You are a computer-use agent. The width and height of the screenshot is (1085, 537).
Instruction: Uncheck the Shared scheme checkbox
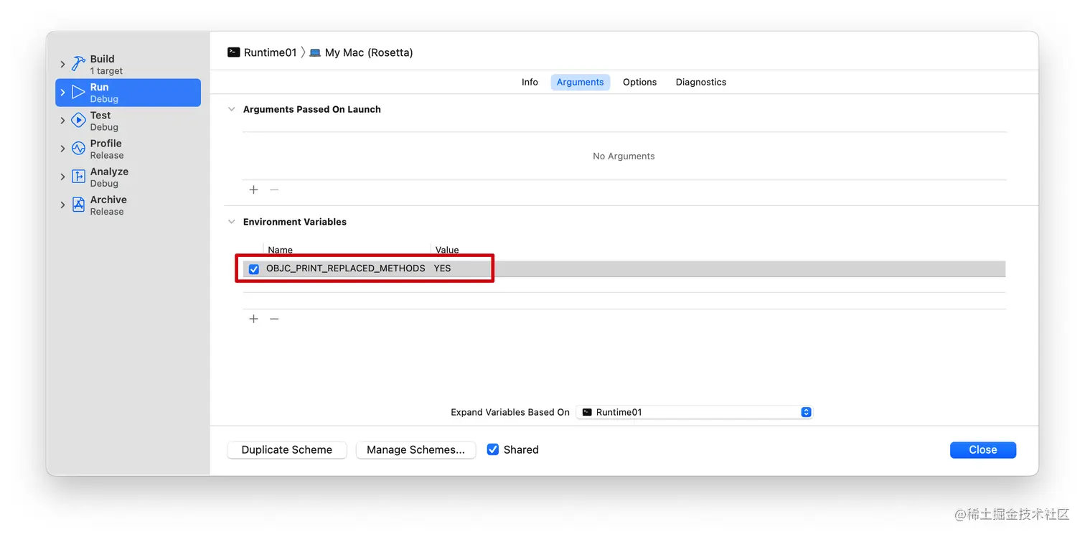click(493, 449)
